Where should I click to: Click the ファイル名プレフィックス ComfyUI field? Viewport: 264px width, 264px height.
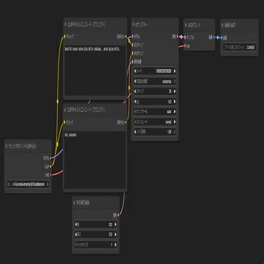pyautogui.click(x=240, y=47)
